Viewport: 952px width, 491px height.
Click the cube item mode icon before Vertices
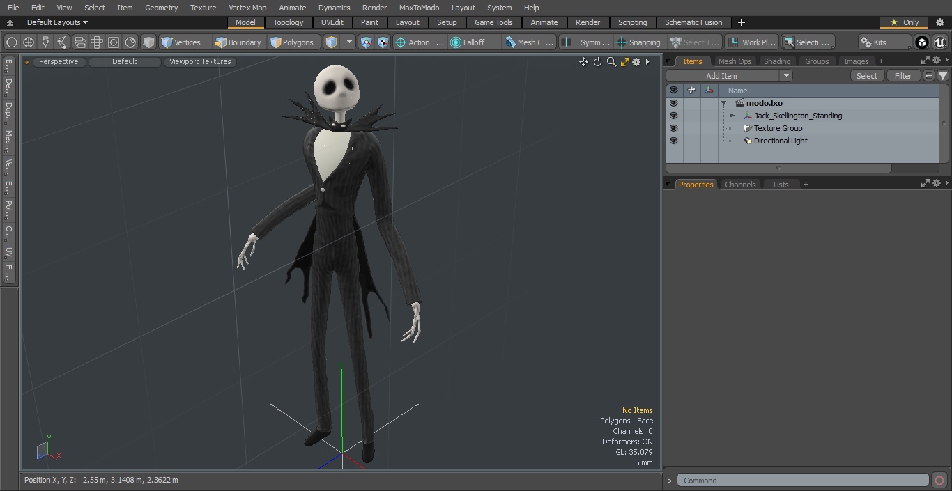tap(148, 42)
